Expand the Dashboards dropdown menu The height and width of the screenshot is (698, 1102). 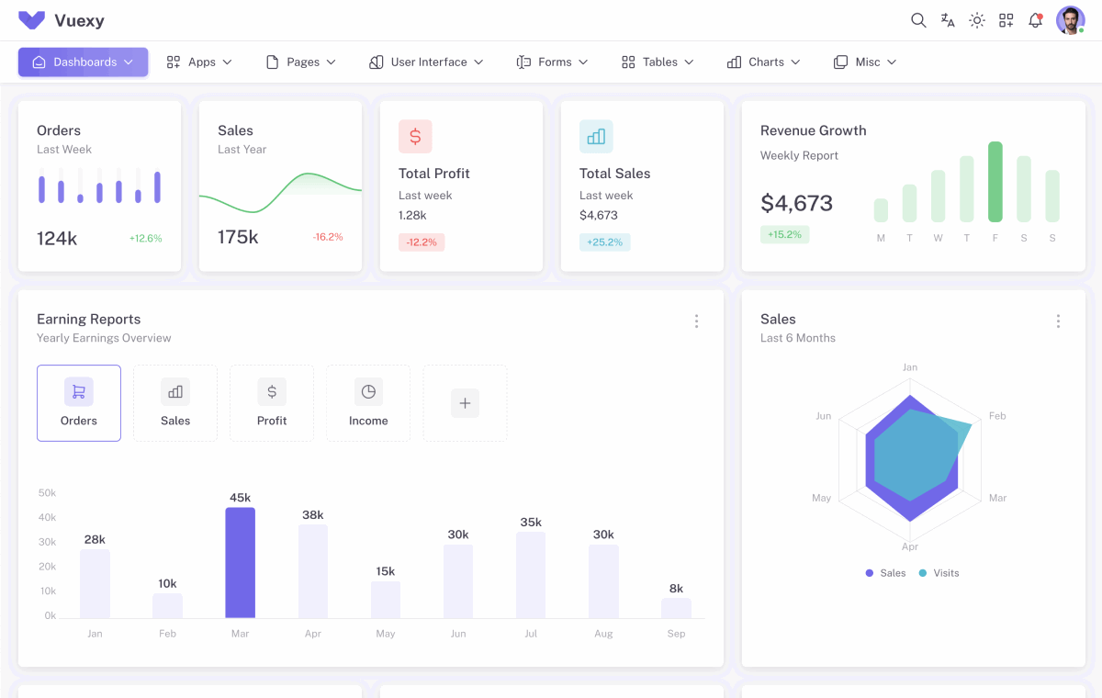(83, 62)
